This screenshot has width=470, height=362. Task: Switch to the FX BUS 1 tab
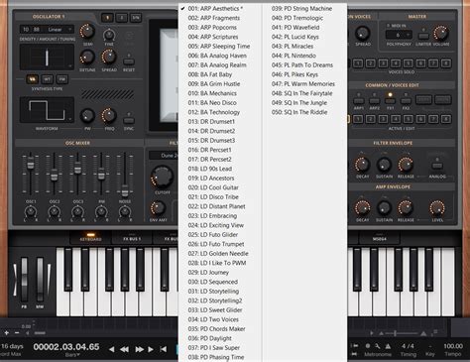tap(132, 238)
